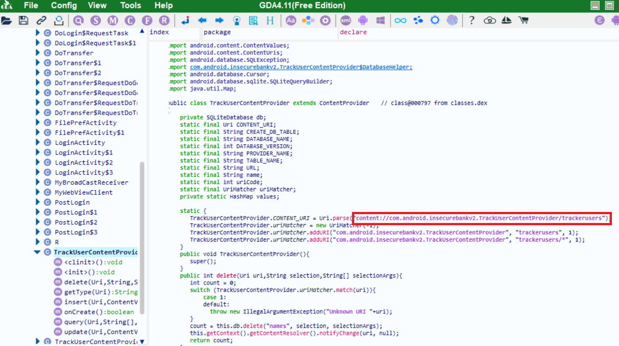This screenshot has width=619, height=346.
Task: Select the update(Uri,ContentV method entry
Action: coord(101,332)
